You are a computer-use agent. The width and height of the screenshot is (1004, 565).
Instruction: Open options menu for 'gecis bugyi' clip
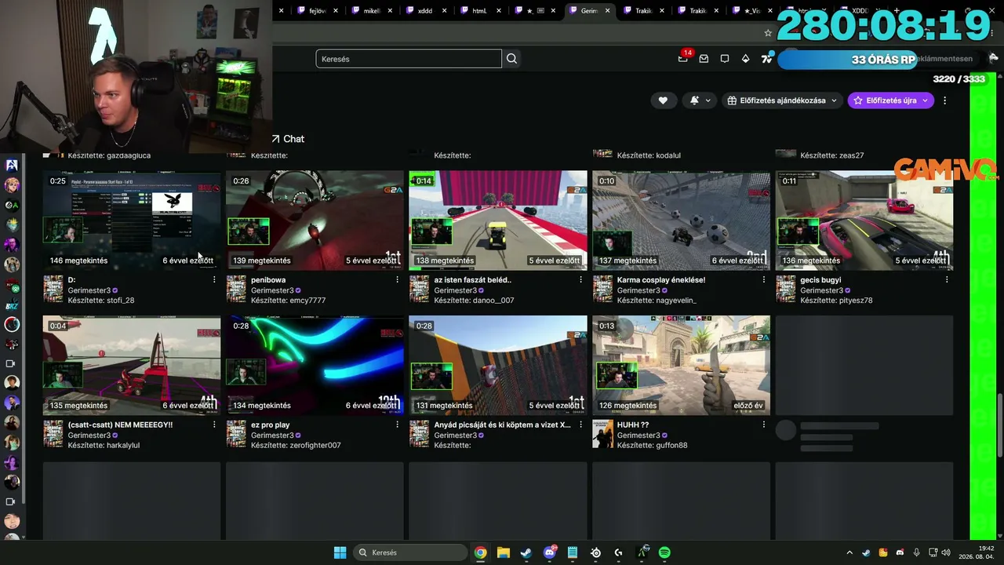[x=948, y=280]
